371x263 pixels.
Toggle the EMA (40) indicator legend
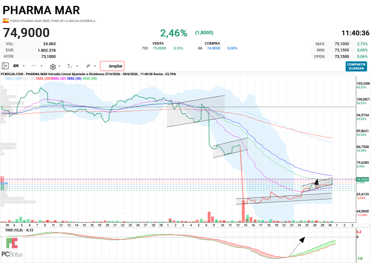[x=90, y=79]
